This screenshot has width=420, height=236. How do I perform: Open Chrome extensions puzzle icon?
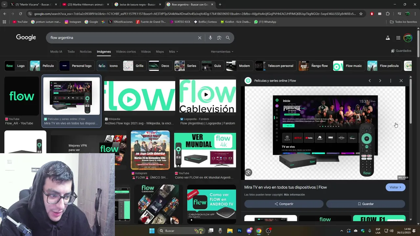click(x=388, y=14)
